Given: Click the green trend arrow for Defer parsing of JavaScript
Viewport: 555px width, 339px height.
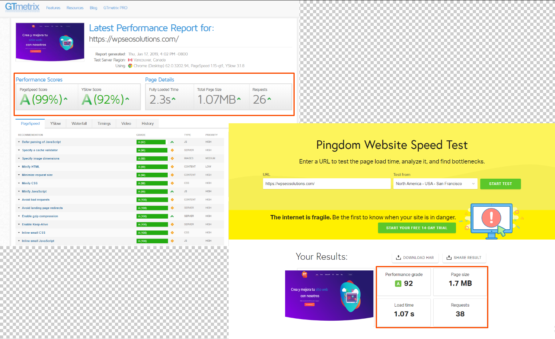Looking at the screenshot, I should [172, 142].
